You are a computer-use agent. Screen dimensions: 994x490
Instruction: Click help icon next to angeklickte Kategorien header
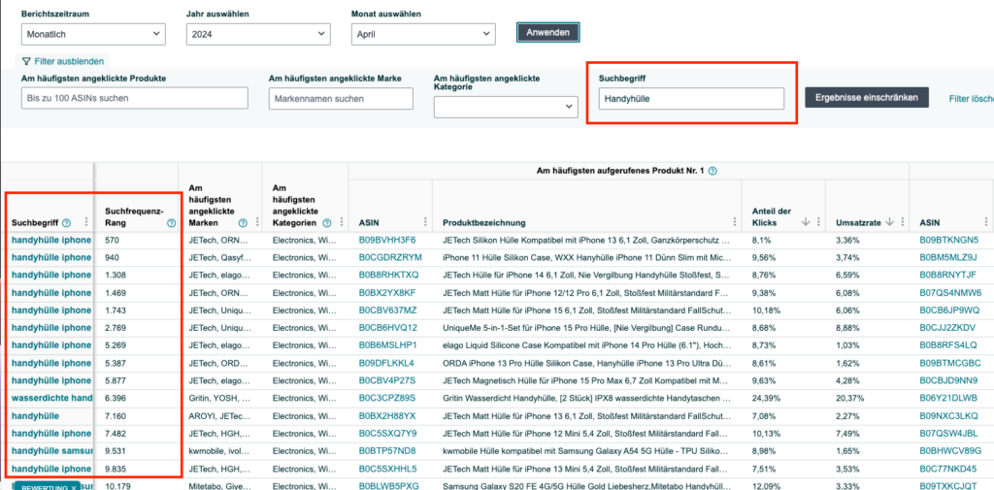326,223
